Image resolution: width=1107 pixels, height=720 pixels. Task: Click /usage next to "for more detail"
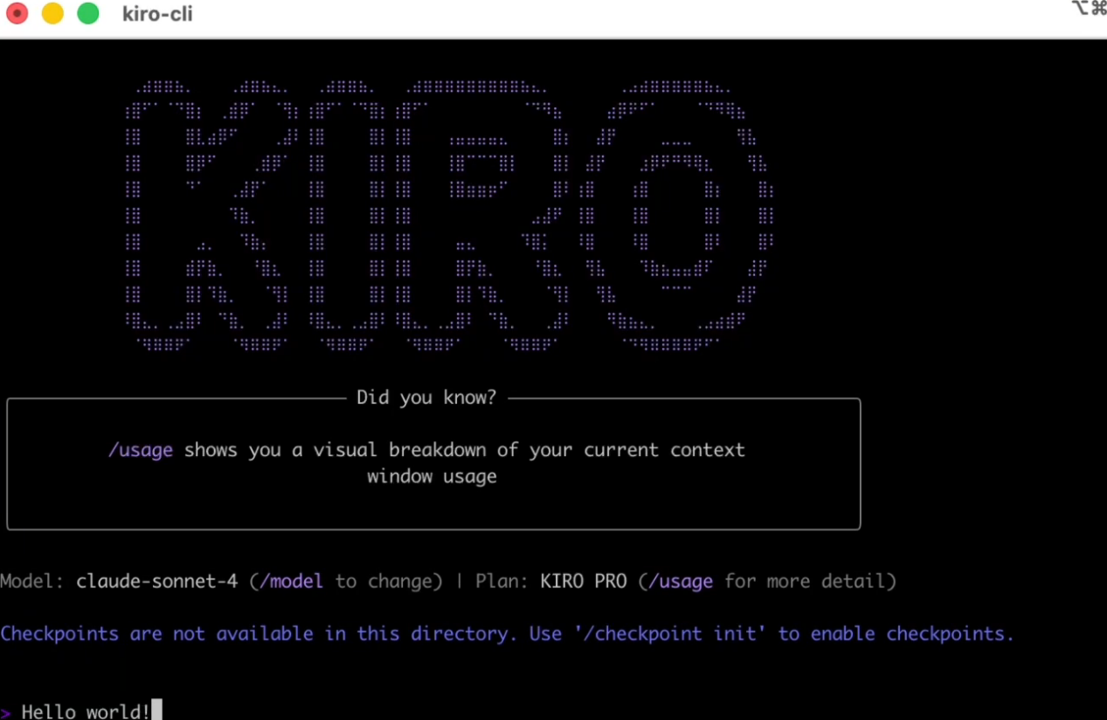click(681, 581)
